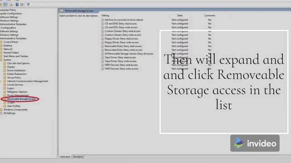Image resolution: width=291 pixels, height=163 pixels.
Task: Click the folder icon next to Folder Redirection
Action: coord(5,74)
